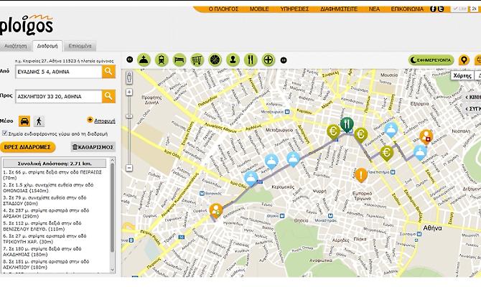
Task: Click the blue church marker nearest Κεραμεικός start
Action: (251, 179)
